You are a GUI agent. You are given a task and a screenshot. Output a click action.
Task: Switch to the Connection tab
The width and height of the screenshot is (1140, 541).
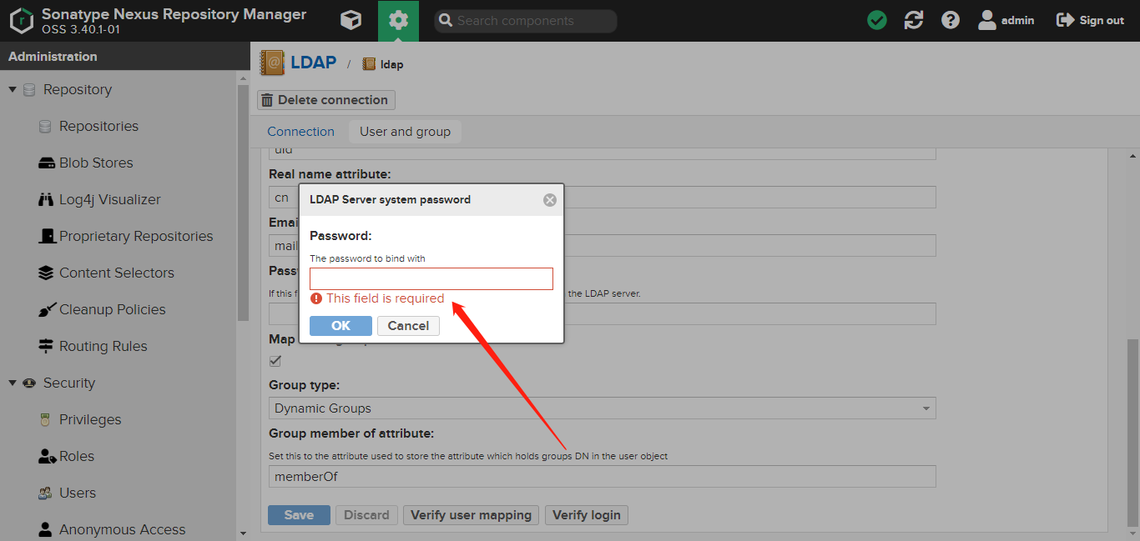pos(300,132)
